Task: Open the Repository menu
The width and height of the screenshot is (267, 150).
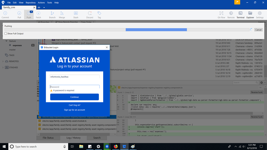Action: click(31, 3)
